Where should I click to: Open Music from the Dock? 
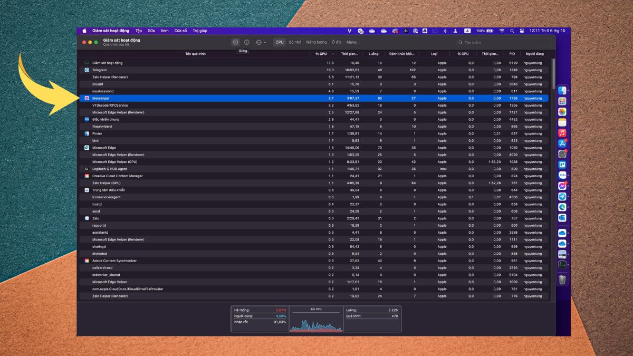tap(562, 133)
